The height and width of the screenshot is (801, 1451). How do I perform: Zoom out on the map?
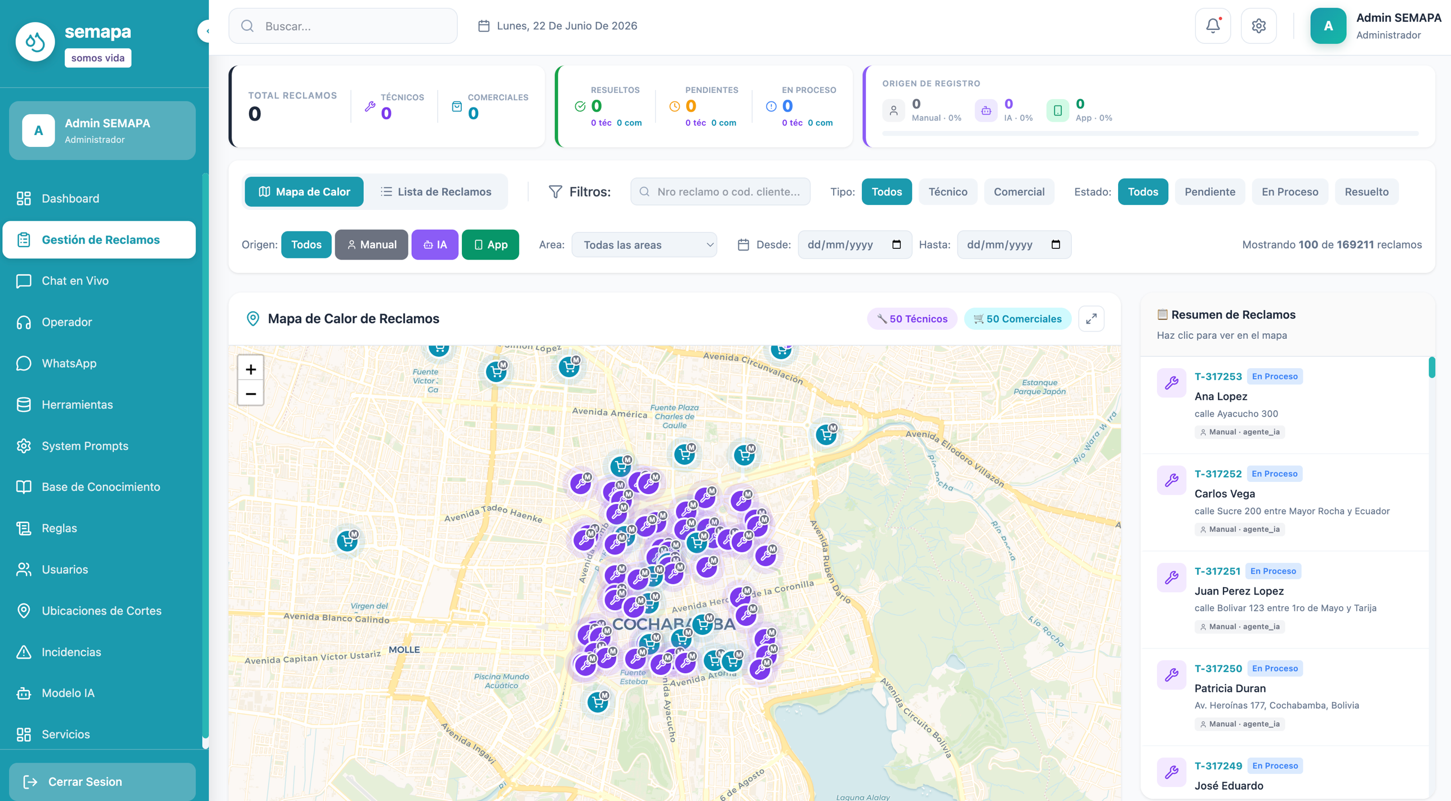click(251, 394)
